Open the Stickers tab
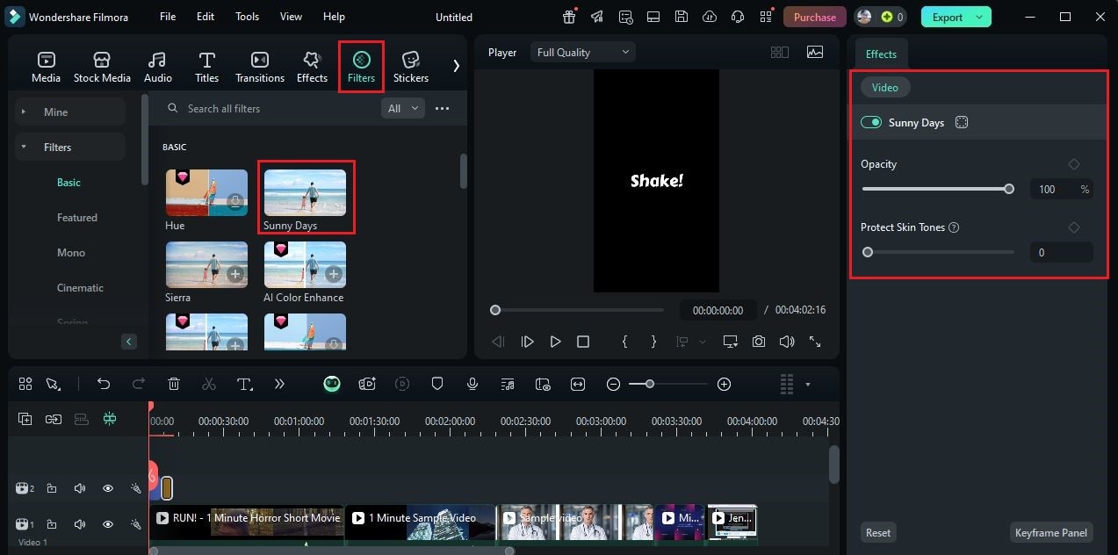 point(411,67)
